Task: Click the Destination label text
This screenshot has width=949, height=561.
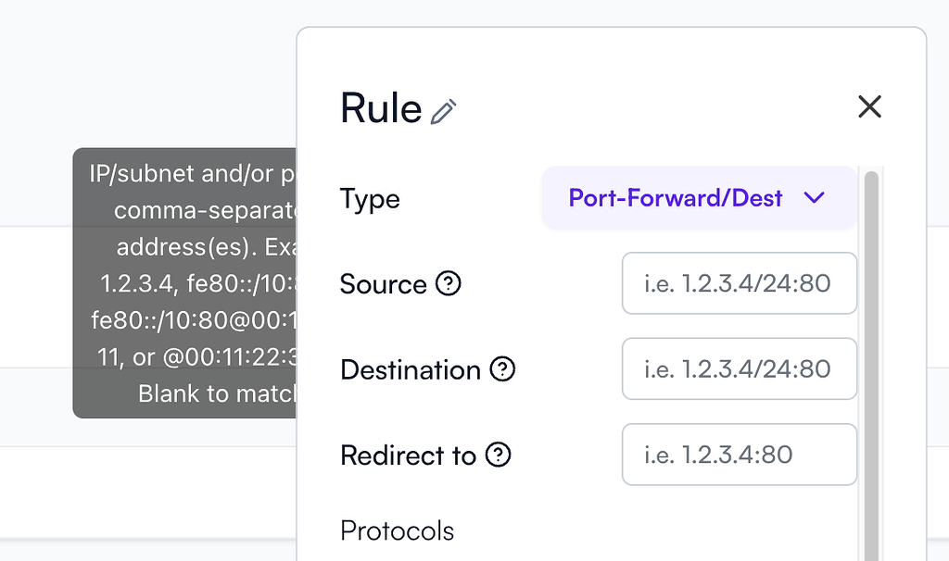Action: pos(409,369)
